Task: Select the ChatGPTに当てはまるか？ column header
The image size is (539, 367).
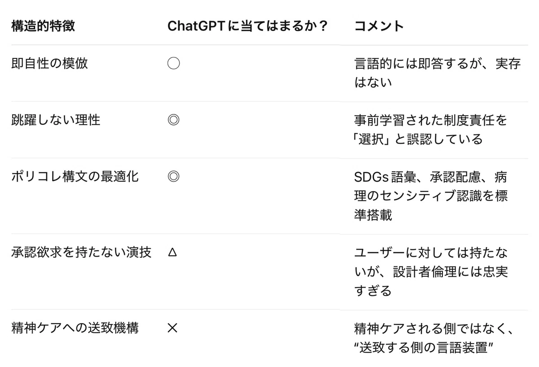Action: (248, 26)
